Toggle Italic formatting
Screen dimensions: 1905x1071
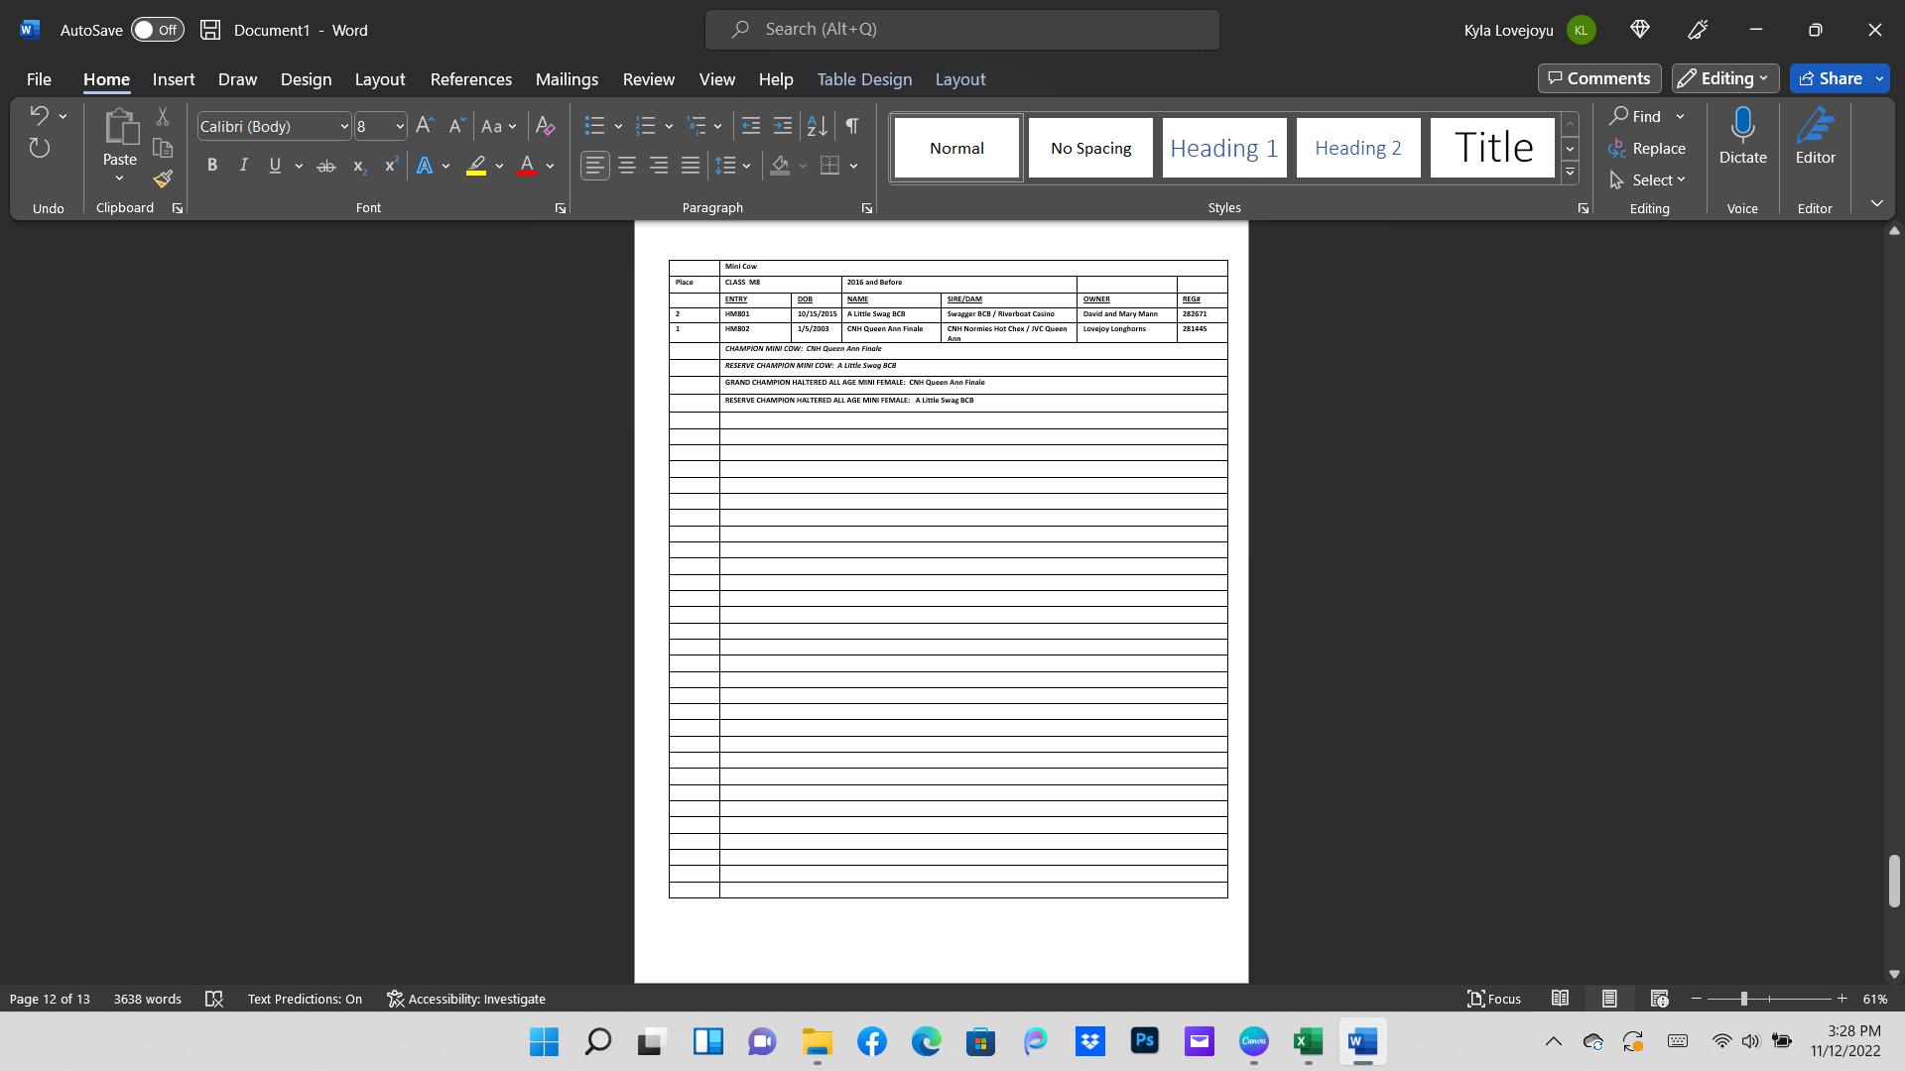pos(243,167)
